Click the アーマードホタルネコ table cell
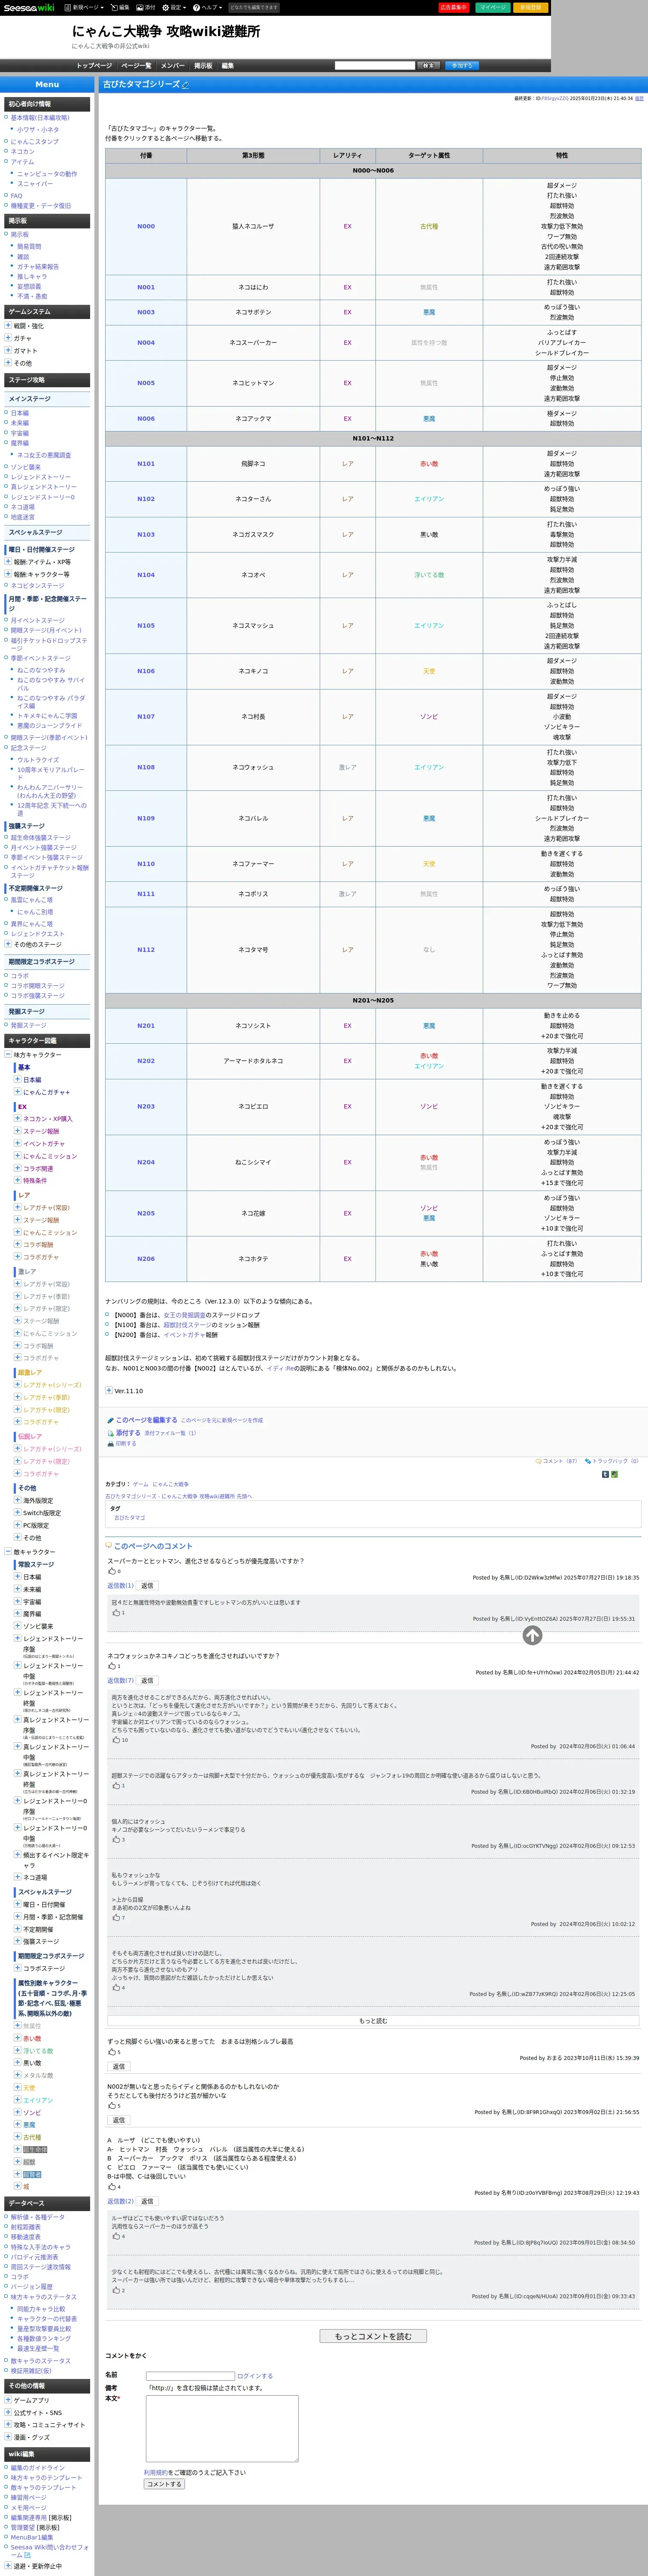 [253, 1061]
